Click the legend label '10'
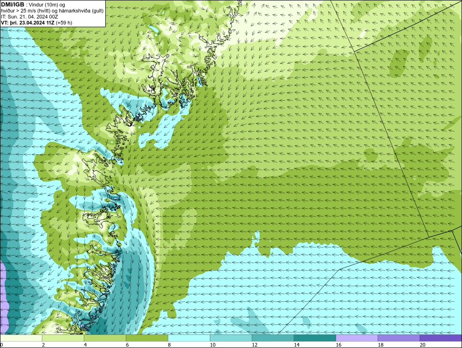 click(213, 345)
